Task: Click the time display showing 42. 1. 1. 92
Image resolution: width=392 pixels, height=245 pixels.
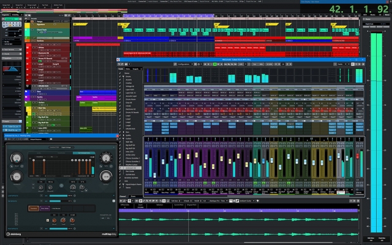Action: [359, 9]
